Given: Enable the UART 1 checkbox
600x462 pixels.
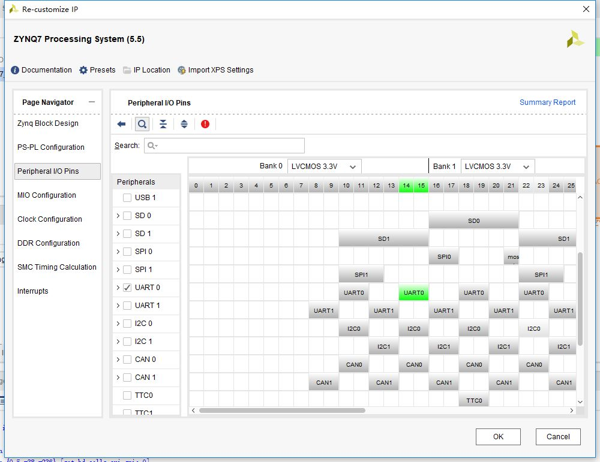Looking at the screenshot, I should point(127,306).
